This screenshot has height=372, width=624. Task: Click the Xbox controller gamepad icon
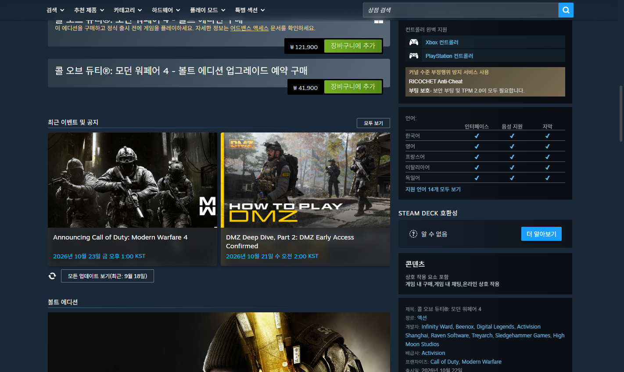414,42
